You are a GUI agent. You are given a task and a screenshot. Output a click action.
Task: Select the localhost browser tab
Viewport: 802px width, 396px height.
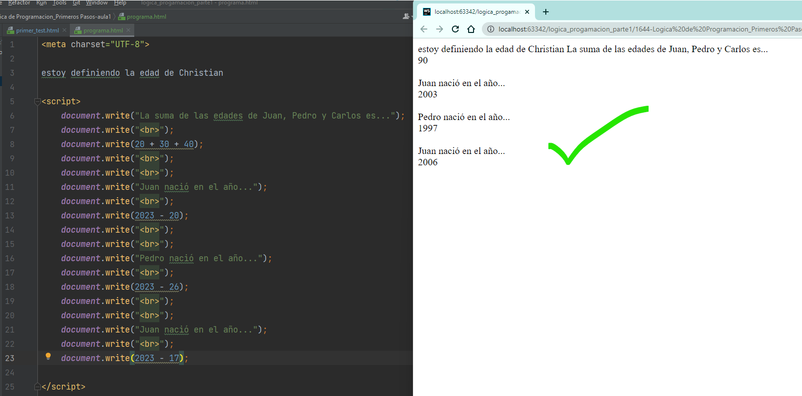coord(476,12)
